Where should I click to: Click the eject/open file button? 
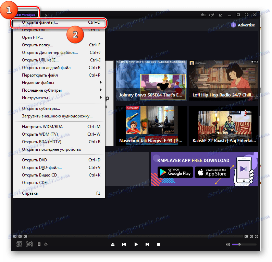113,244
